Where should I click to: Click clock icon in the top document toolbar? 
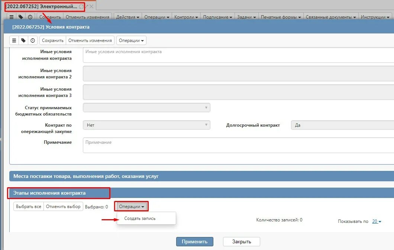(x=30, y=17)
